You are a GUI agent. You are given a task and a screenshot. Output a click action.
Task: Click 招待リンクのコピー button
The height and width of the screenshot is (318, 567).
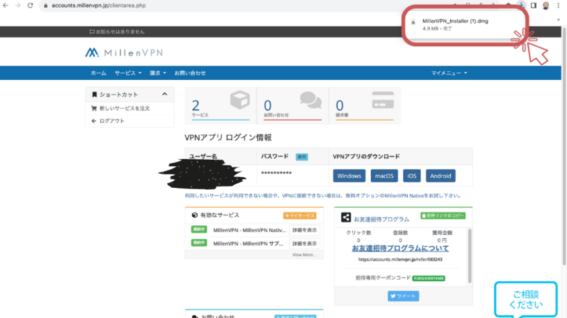tap(443, 215)
